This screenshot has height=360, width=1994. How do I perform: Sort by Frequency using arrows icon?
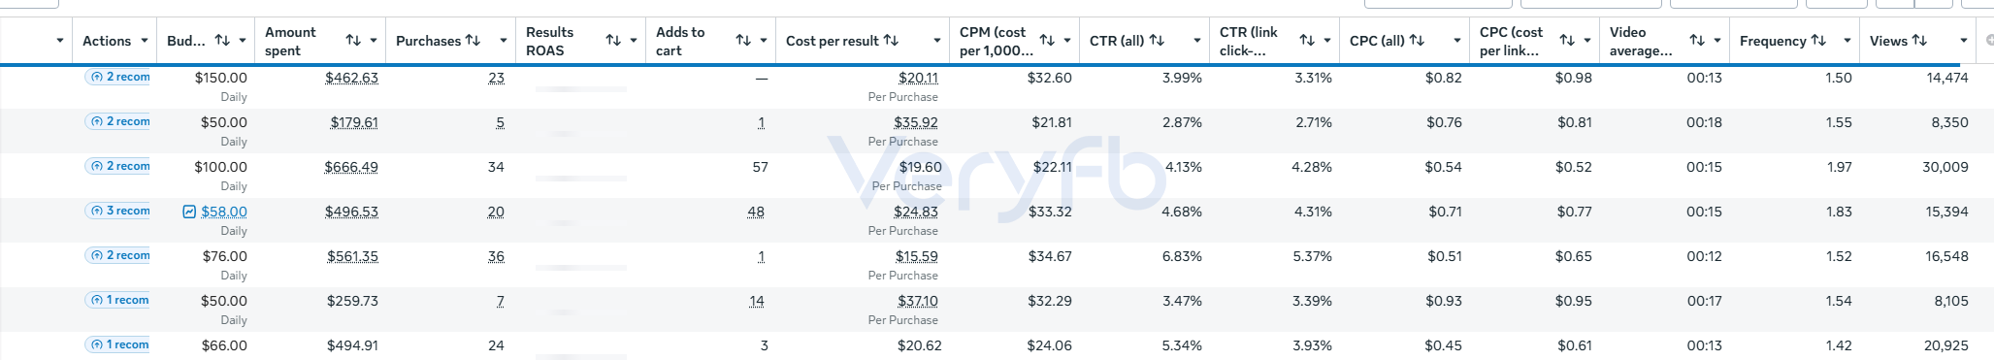1818,41
